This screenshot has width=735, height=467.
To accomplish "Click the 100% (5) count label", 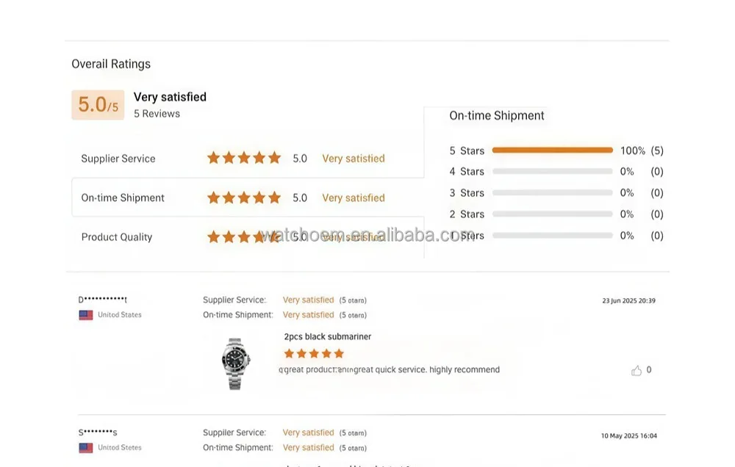I will (642, 151).
